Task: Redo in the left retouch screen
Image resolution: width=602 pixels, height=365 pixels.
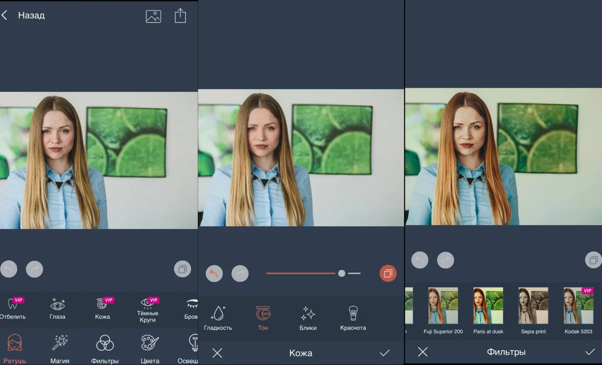Action: [35, 269]
